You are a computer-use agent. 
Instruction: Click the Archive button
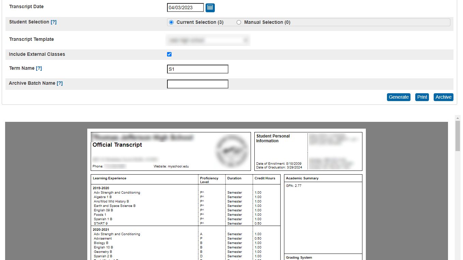(x=444, y=97)
